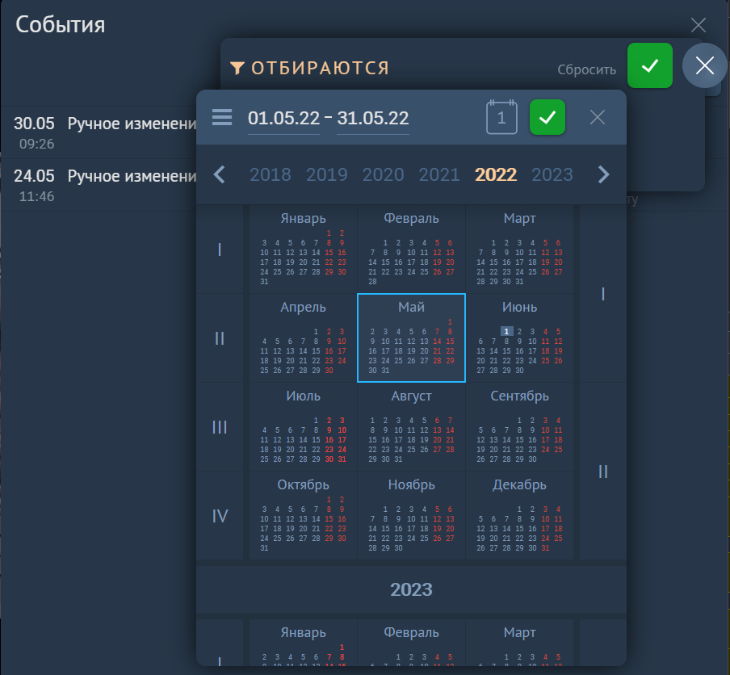Close the События window
Viewport: 730px width, 675px height.
699,25
